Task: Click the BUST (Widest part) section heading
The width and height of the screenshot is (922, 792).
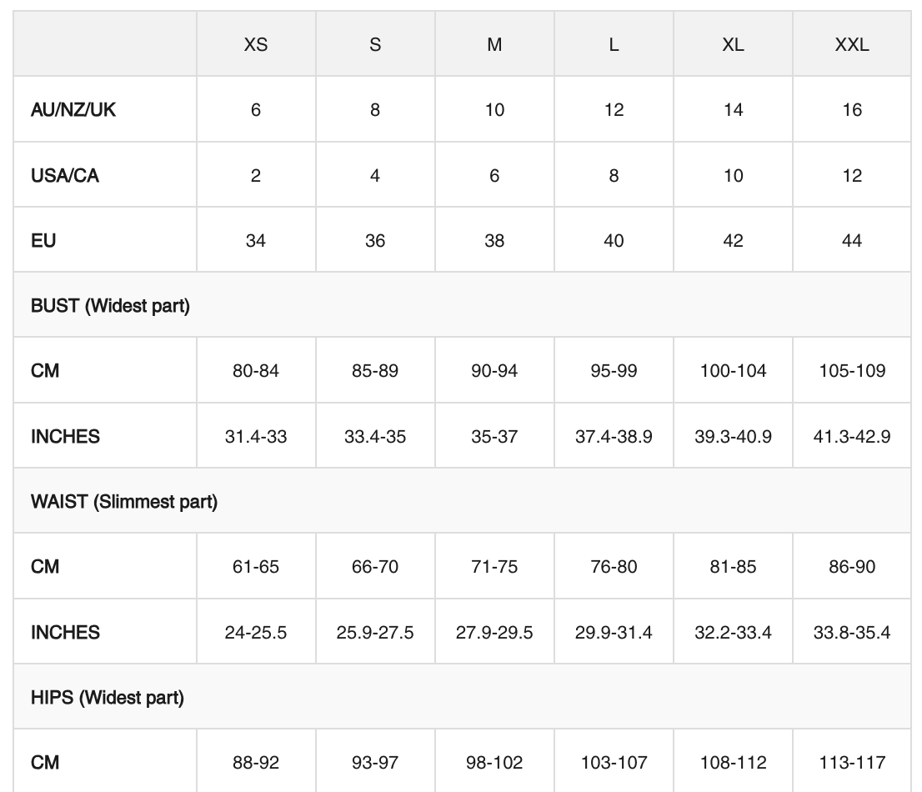Action: [110, 306]
